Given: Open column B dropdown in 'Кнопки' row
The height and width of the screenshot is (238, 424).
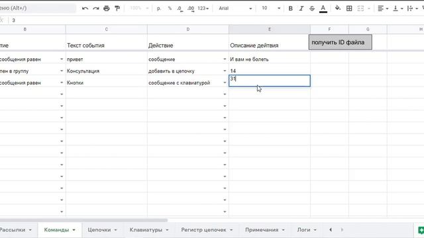Looking at the screenshot, I should (62, 83).
